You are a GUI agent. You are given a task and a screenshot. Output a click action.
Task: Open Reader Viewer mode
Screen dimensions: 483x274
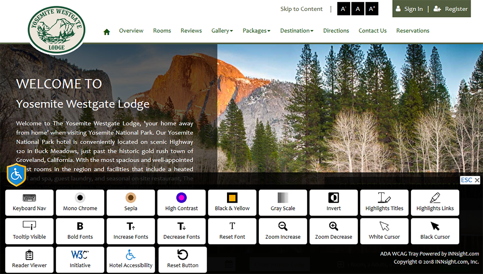click(x=29, y=260)
